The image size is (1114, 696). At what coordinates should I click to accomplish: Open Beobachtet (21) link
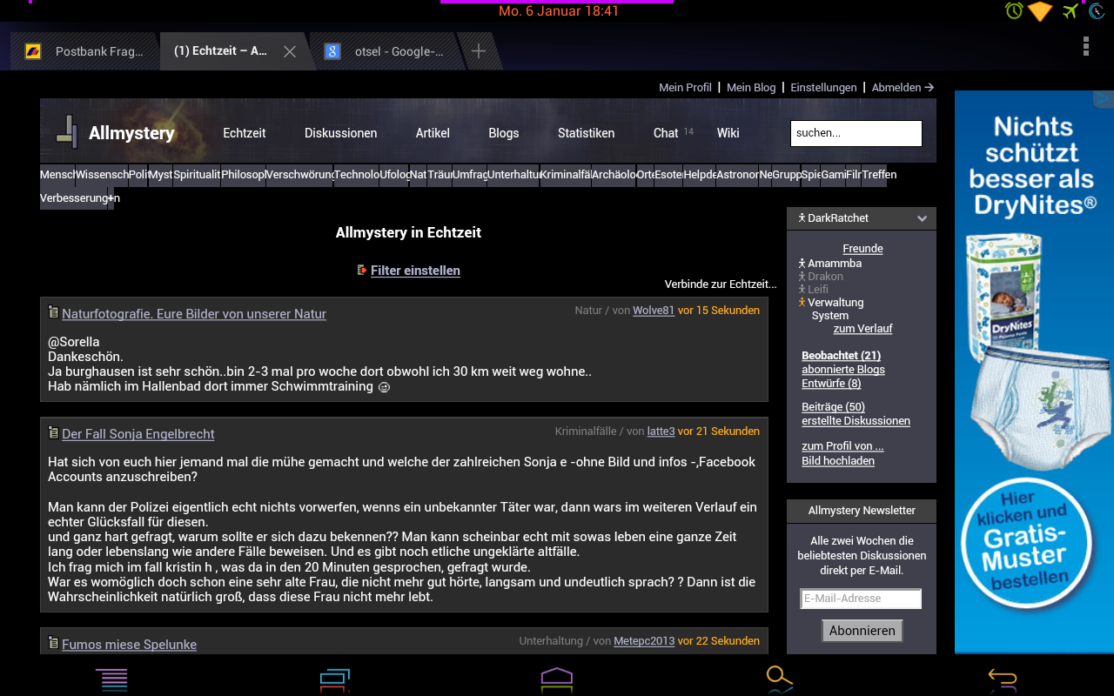point(841,356)
